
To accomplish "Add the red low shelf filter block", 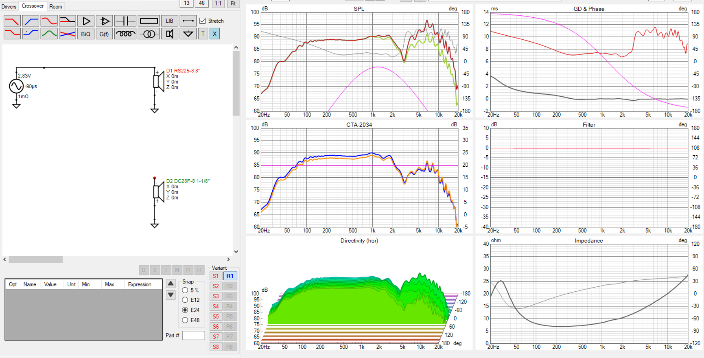I will tap(12, 34).
